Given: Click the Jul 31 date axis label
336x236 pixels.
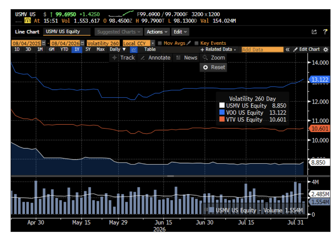Looking at the screenshot, I should click(x=296, y=223).
